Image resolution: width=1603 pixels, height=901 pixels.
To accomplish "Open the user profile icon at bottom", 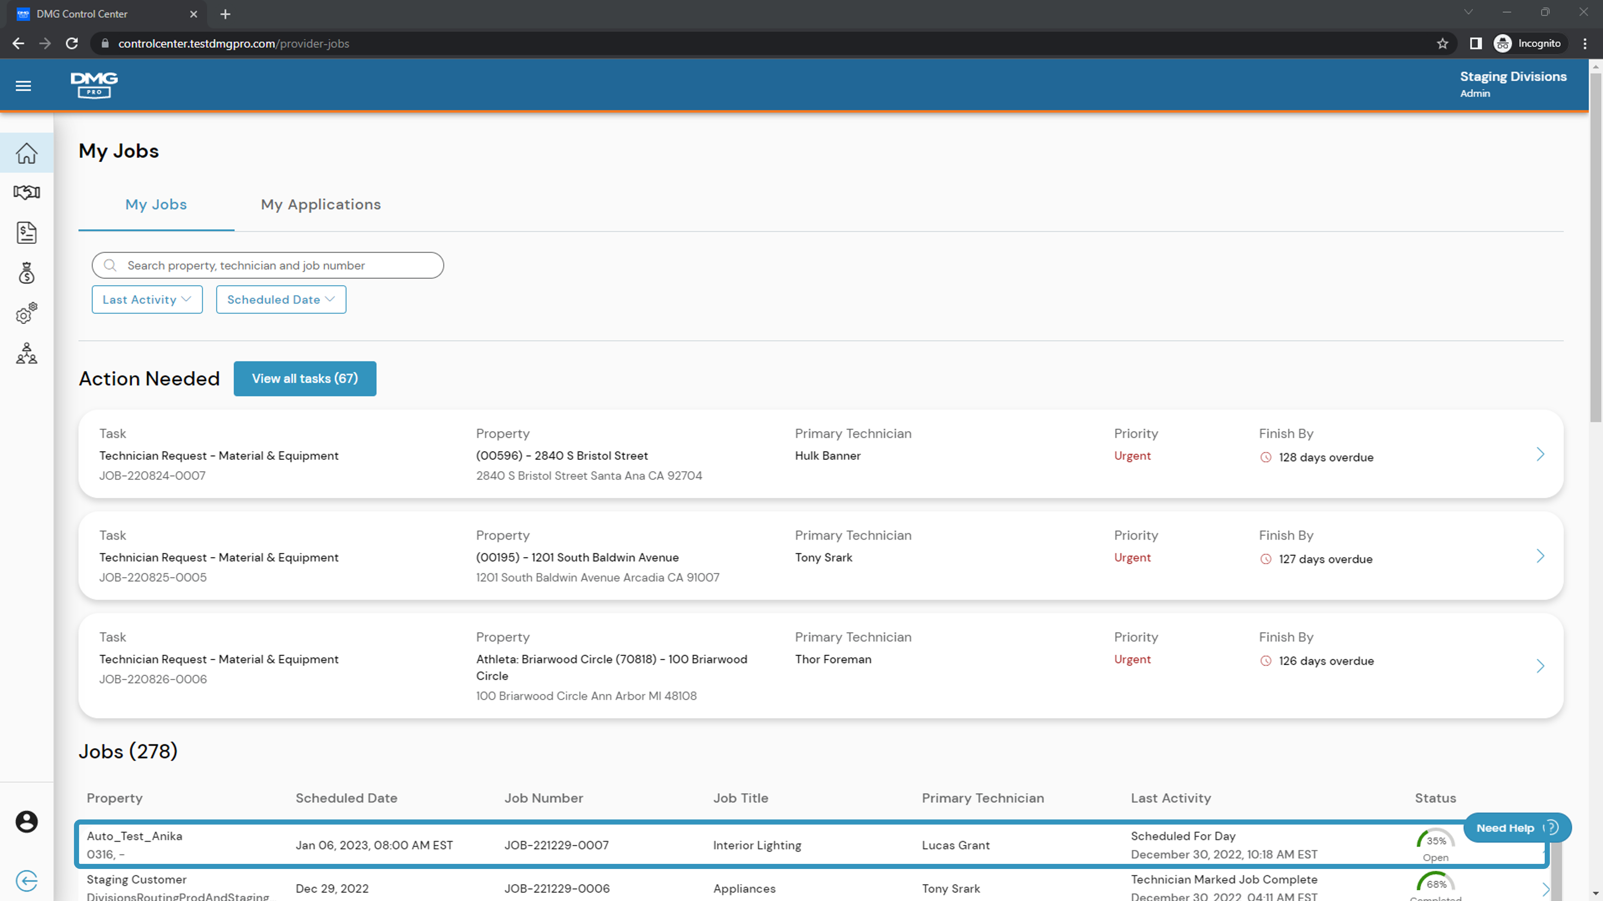I will click(x=26, y=821).
